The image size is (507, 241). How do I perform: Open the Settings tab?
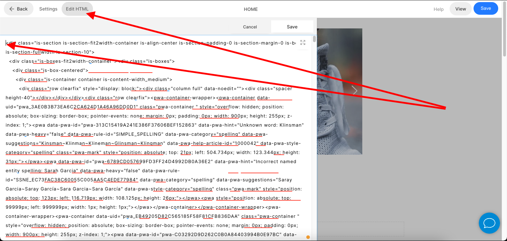(x=48, y=9)
